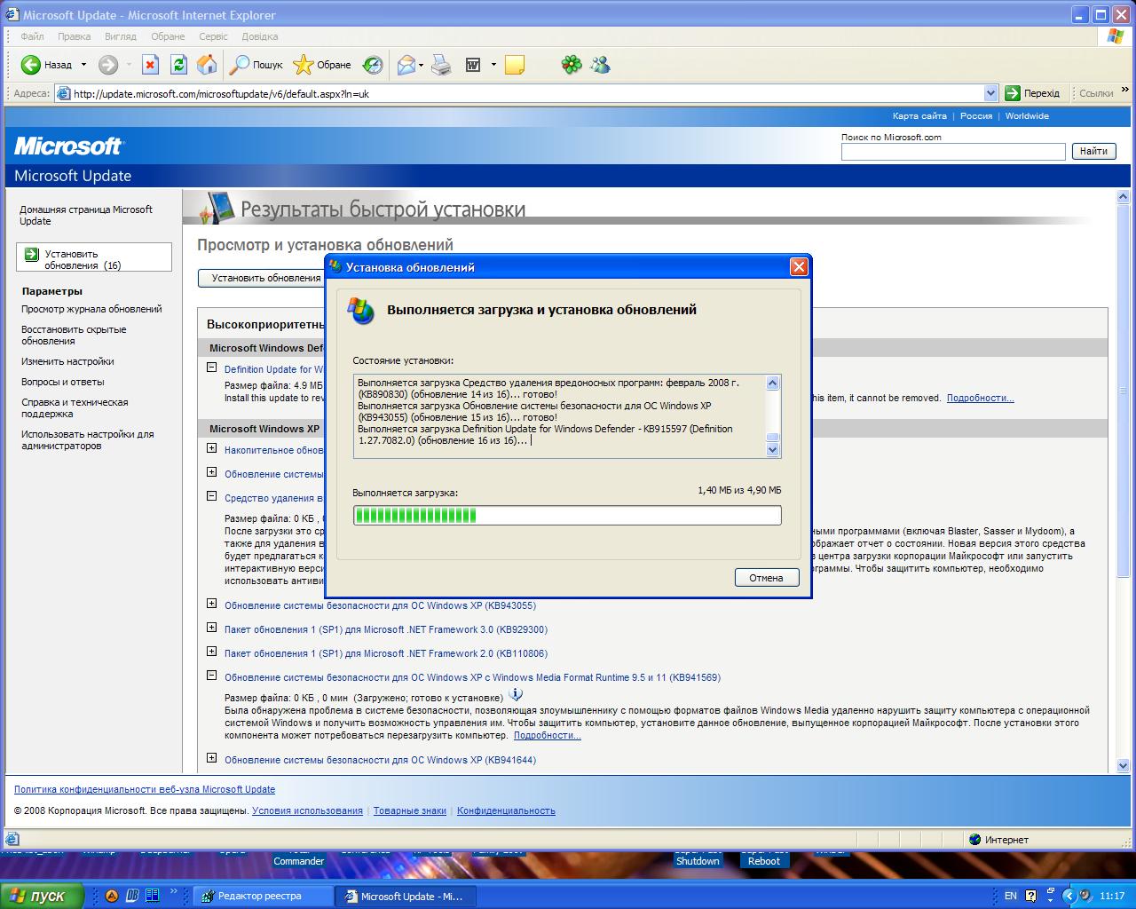Image resolution: width=1136 pixels, height=909 pixels.
Task: Click the Refresh page toolbar icon
Action: click(x=178, y=65)
